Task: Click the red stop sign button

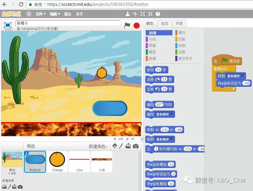Action: pyautogui.click(x=136, y=25)
